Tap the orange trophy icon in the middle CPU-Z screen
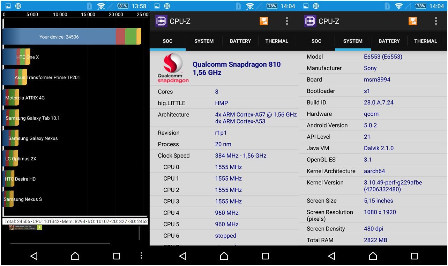This screenshot has width=448, height=266. [264, 21]
